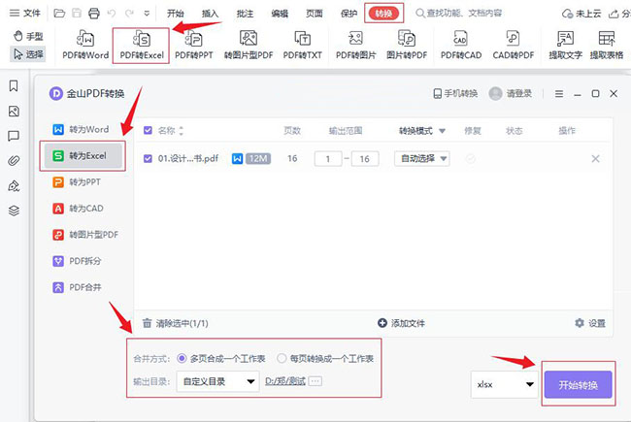Image resolution: width=631 pixels, height=422 pixels.
Task: Click the open folder icon
Action: click(x=59, y=14)
